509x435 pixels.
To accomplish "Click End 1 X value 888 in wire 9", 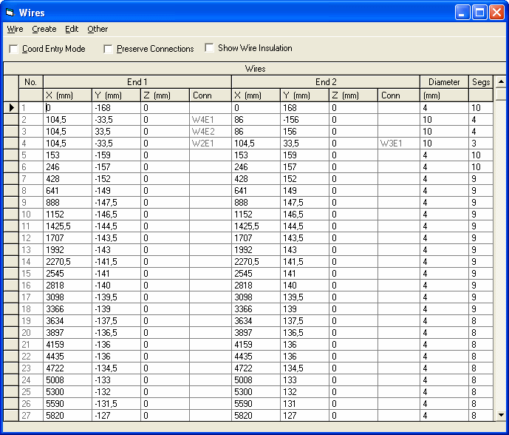I will coord(67,203).
